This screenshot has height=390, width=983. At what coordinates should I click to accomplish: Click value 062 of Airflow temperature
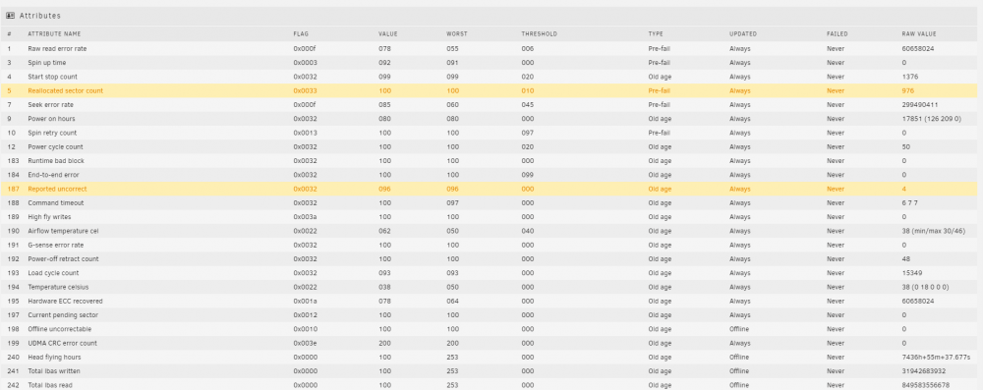(384, 231)
